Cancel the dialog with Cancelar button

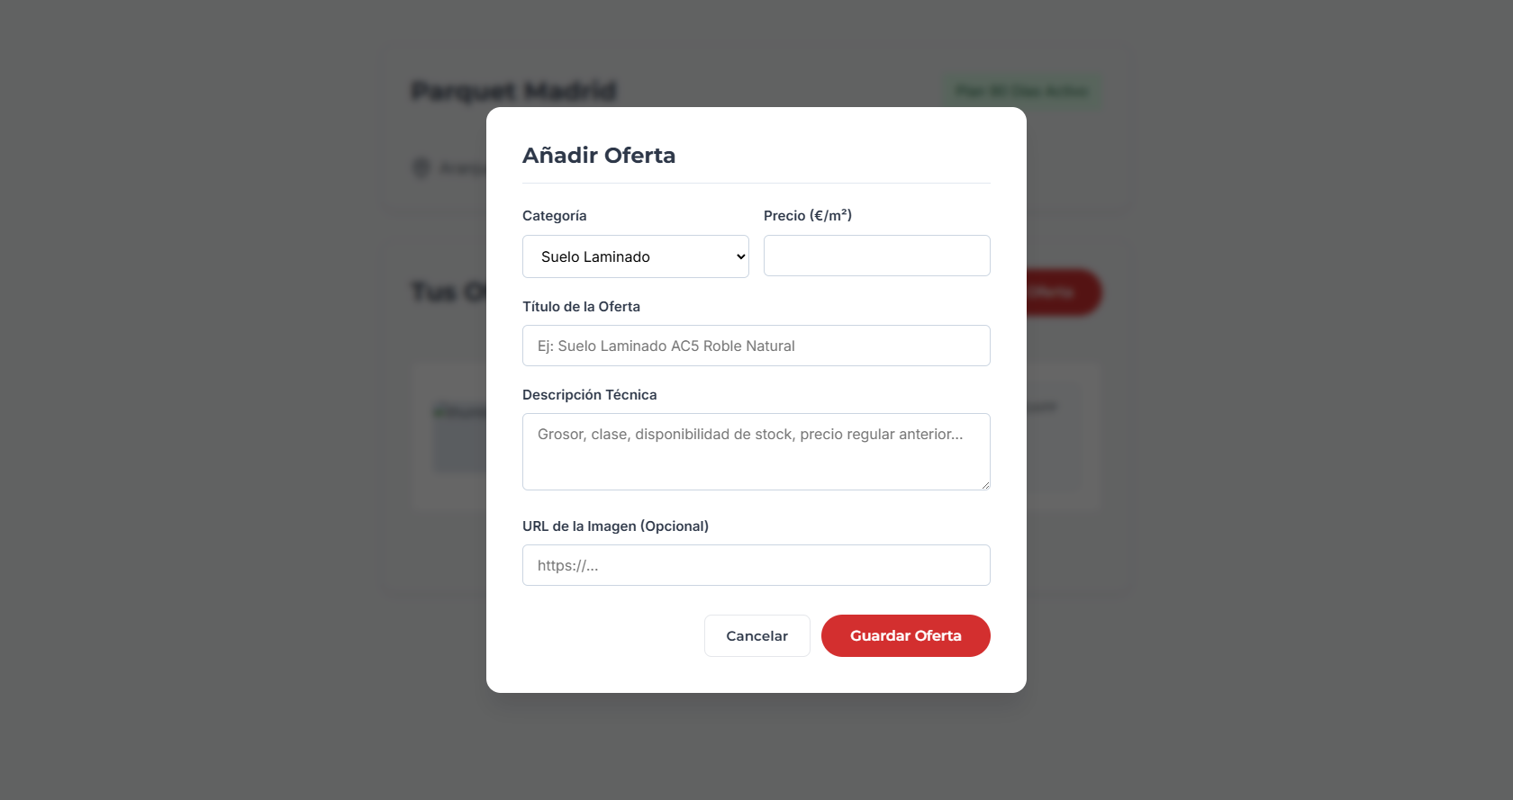point(756,635)
